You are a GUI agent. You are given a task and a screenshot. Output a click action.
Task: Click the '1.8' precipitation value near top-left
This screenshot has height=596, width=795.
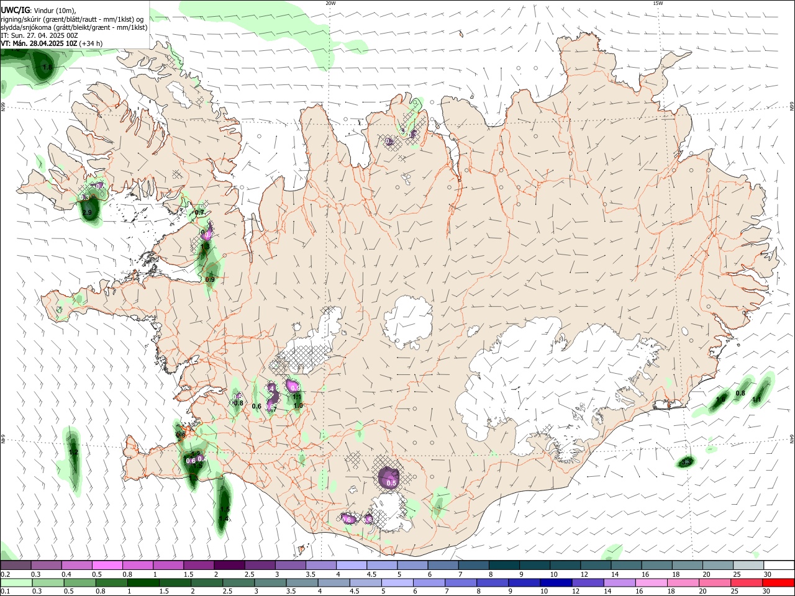click(47, 67)
